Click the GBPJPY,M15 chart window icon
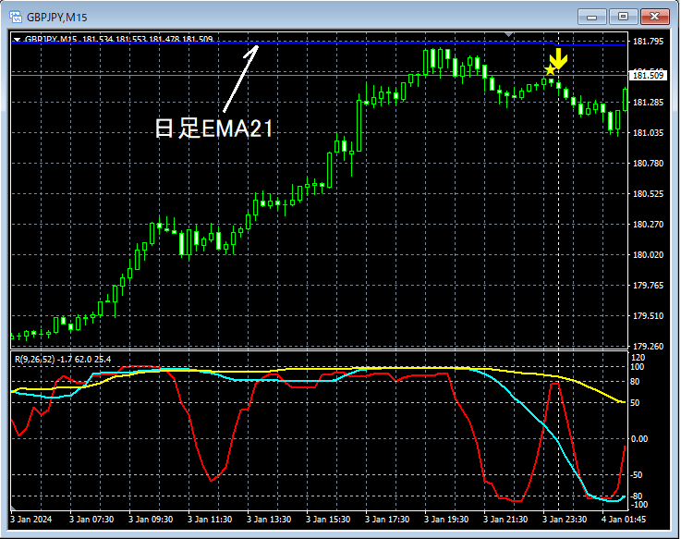 (16, 17)
